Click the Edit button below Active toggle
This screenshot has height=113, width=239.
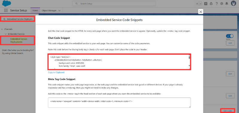coord(230,43)
